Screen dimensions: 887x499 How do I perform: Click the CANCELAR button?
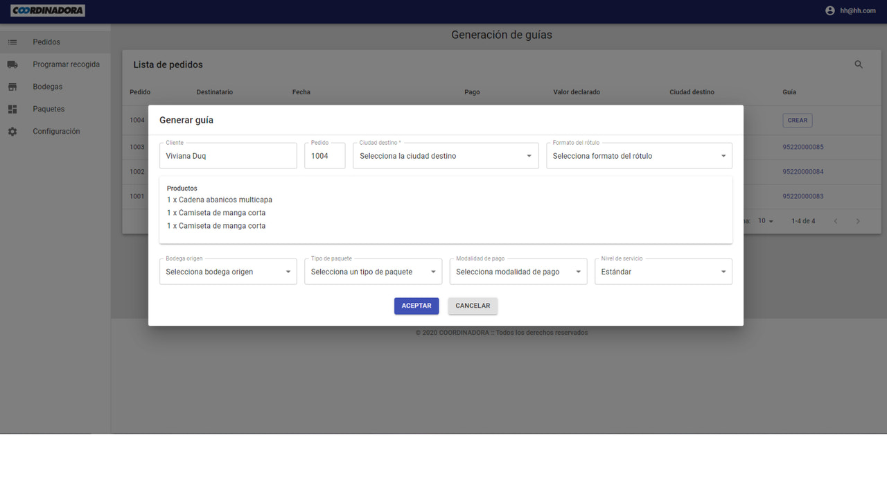(473, 306)
